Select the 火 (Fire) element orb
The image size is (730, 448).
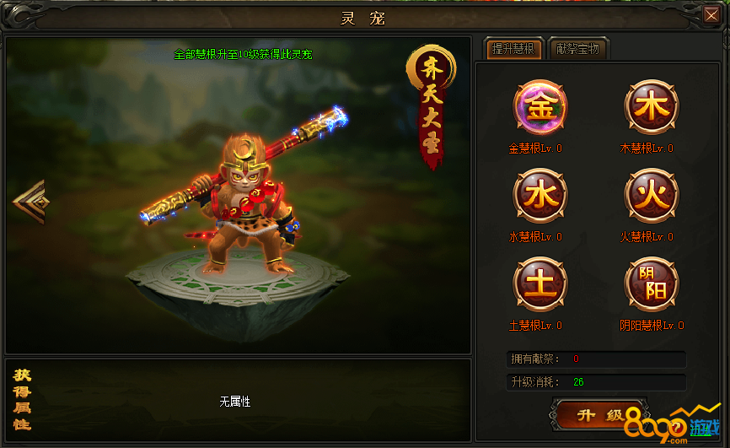(x=652, y=196)
